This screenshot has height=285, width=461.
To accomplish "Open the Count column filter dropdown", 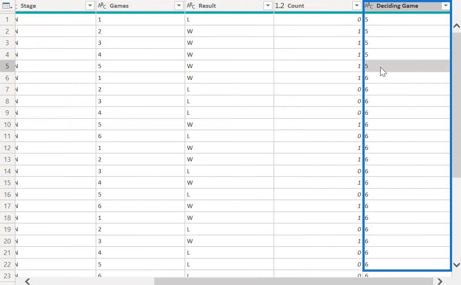I will (356, 6).
